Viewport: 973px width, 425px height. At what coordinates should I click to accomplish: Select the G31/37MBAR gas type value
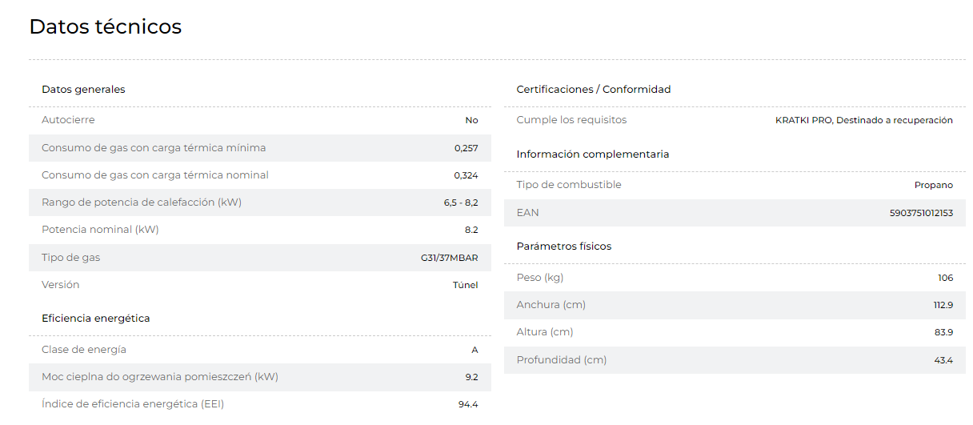click(450, 258)
